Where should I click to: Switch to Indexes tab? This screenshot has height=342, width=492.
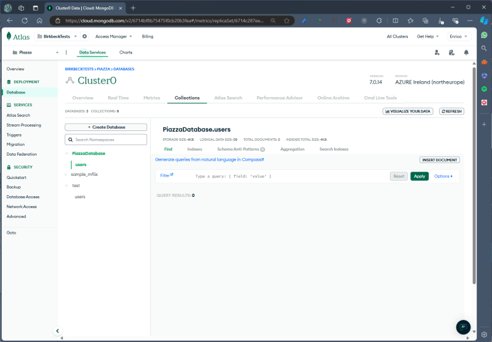[x=194, y=149]
